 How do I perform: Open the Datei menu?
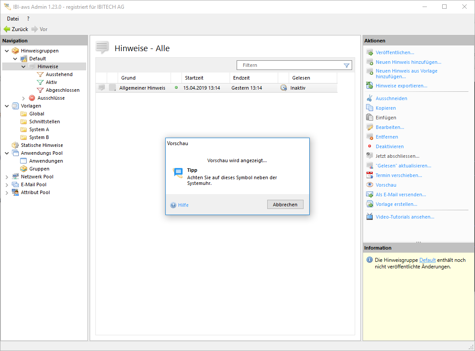pos(13,19)
